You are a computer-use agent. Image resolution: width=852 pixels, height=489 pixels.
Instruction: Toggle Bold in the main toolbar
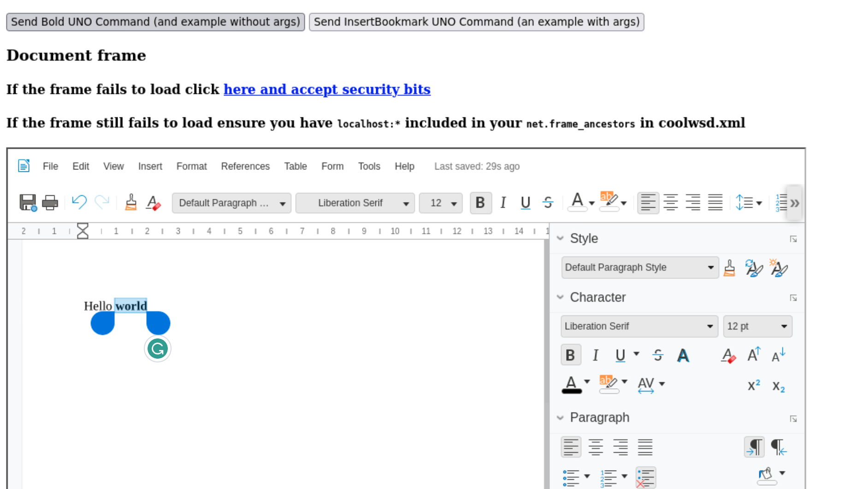pos(480,203)
